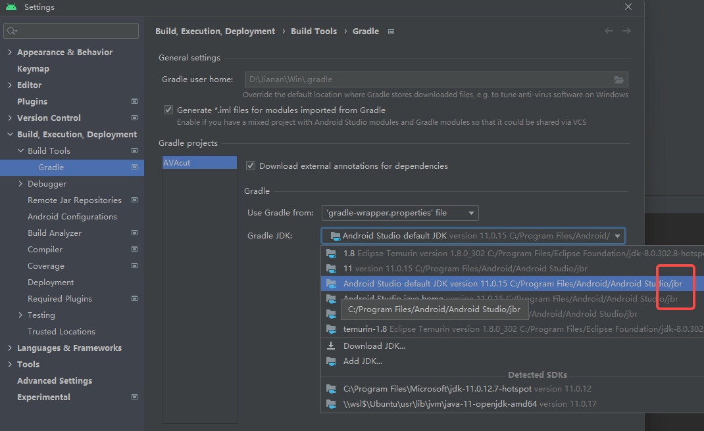
Task: Select detected Microsoft jdk-11.0.12.7-hotspot SDK
Action: 513,389
